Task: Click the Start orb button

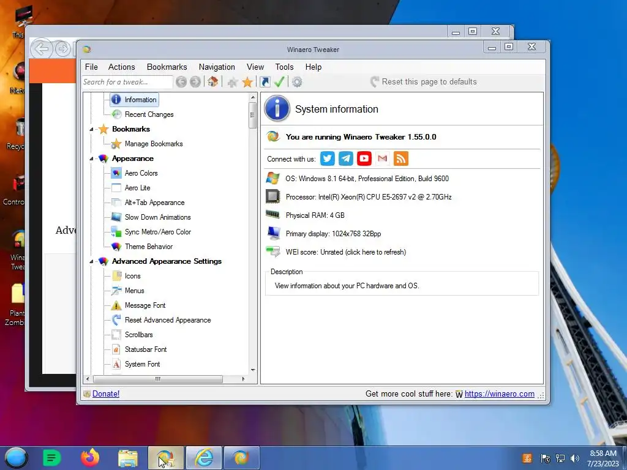Action: point(16,458)
